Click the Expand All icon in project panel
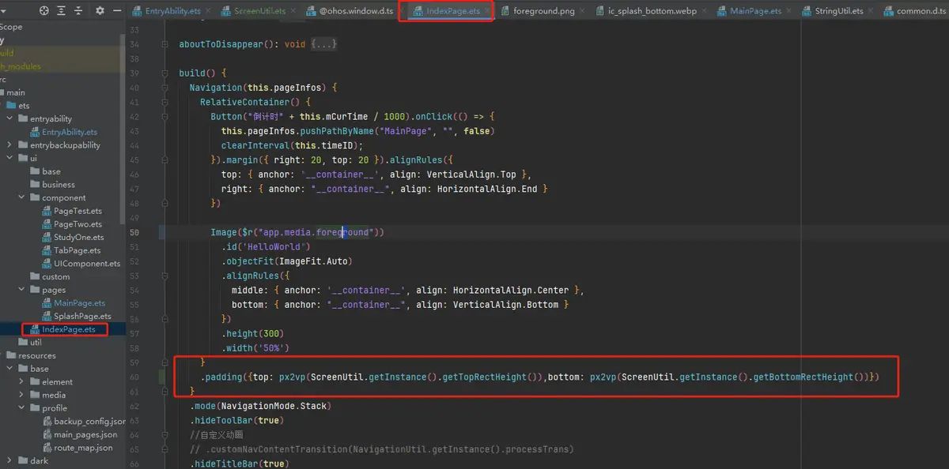 coord(62,10)
